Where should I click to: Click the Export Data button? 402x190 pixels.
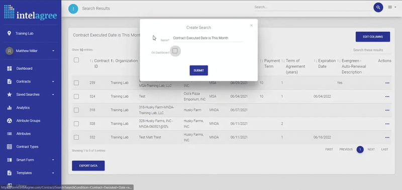tap(88, 166)
